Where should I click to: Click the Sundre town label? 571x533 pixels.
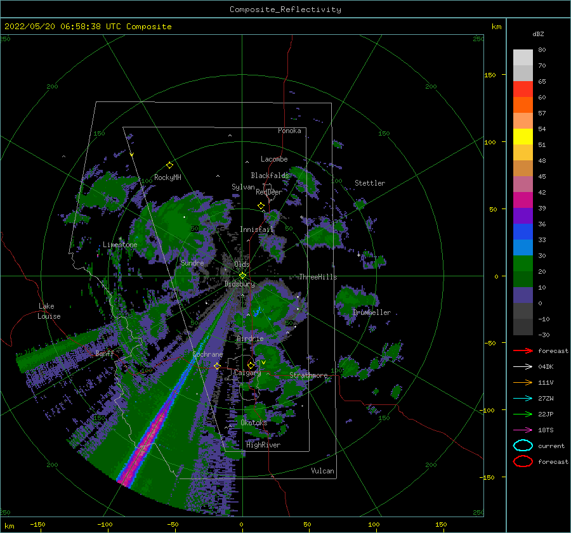(x=192, y=262)
